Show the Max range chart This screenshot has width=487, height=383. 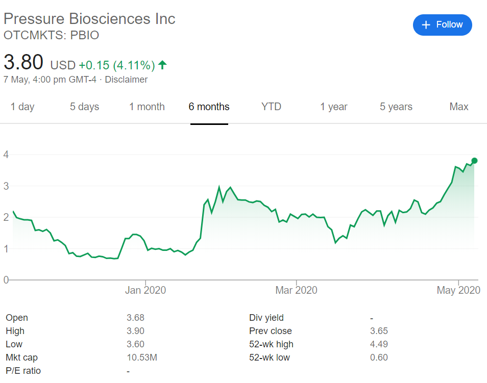pyautogui.click(x=459, y=107)
